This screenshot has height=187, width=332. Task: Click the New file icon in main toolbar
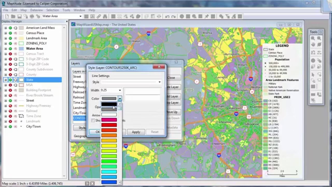point(7,16)
